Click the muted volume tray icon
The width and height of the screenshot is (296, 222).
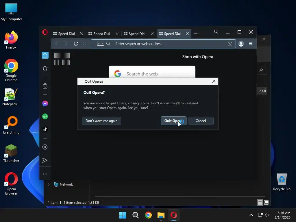tap(267, 215)
